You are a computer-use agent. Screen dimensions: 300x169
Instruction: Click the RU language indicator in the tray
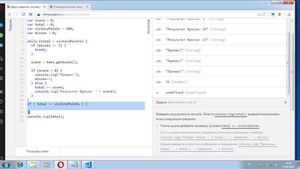point(249,165)
